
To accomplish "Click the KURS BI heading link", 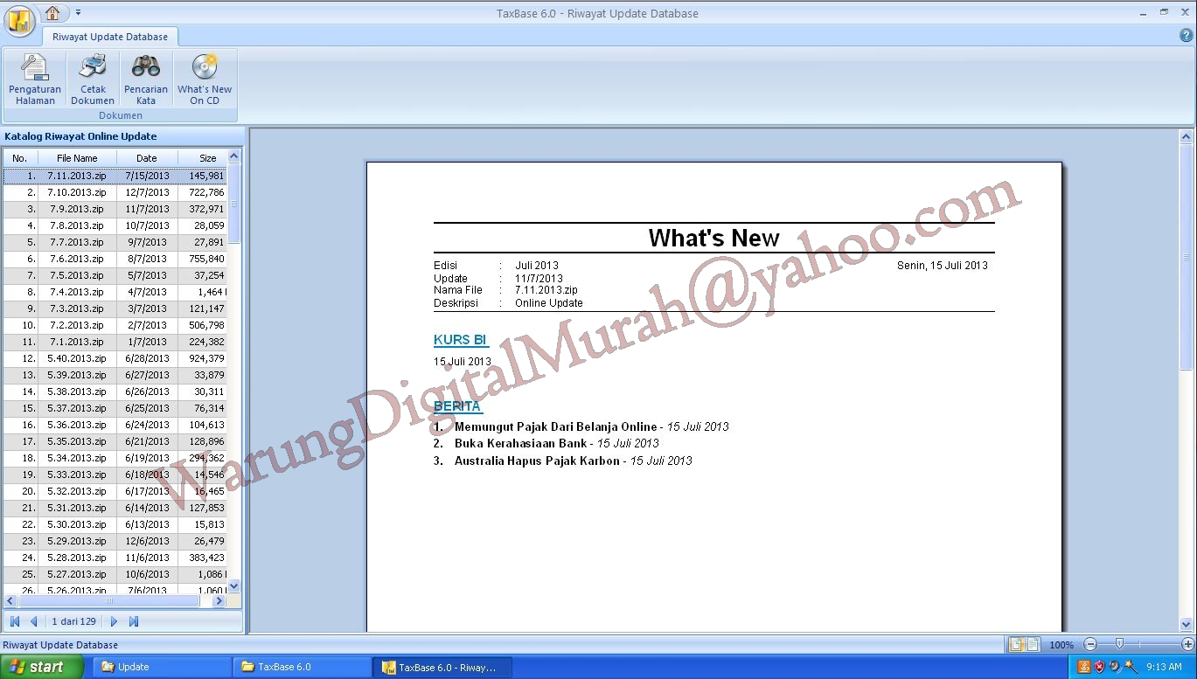I will pos(460,340).
